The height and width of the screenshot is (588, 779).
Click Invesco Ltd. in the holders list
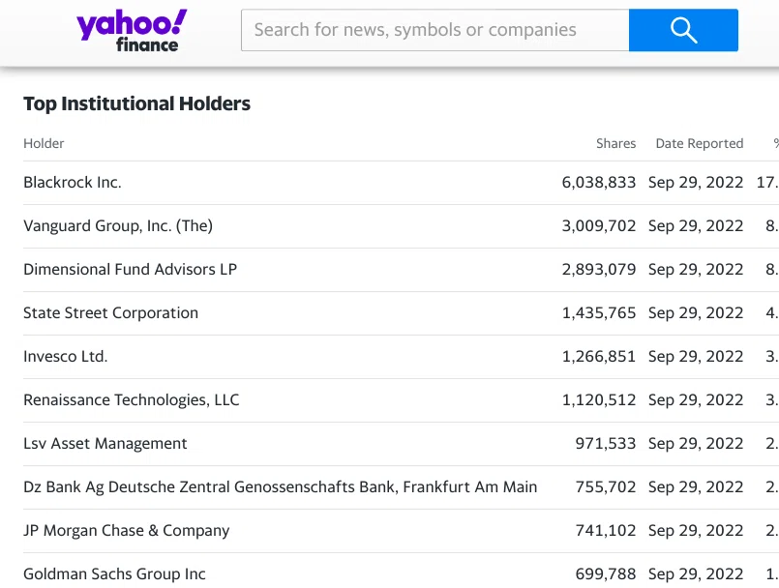[x=66, y=356]
